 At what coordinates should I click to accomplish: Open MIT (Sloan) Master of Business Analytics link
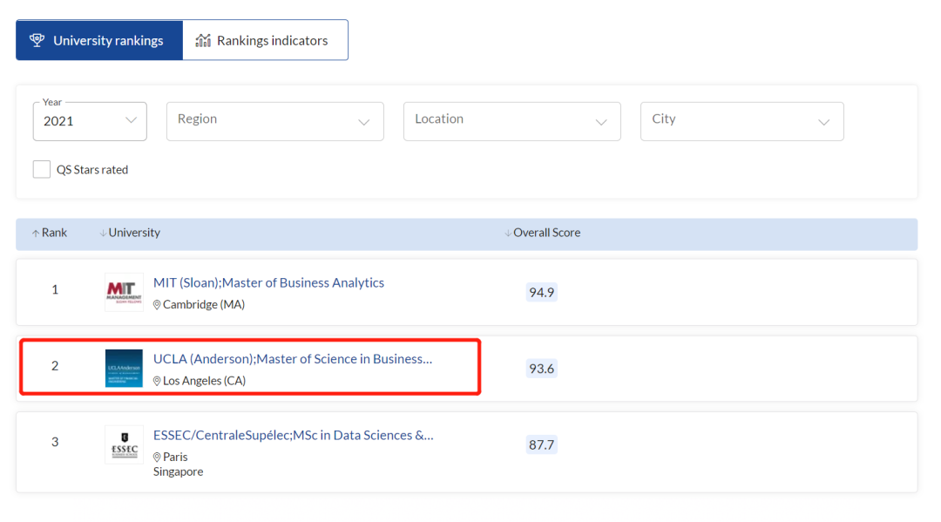point(268,282)
